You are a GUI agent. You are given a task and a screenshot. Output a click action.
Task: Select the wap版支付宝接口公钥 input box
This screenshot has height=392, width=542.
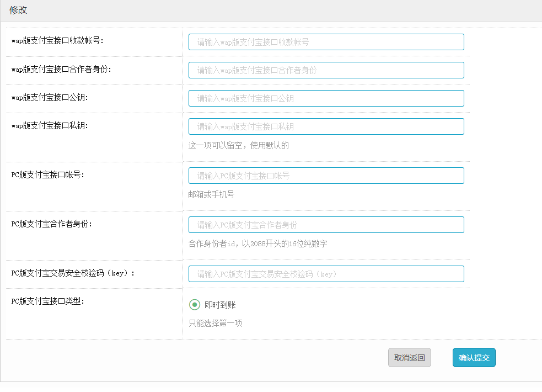point(326,98)
